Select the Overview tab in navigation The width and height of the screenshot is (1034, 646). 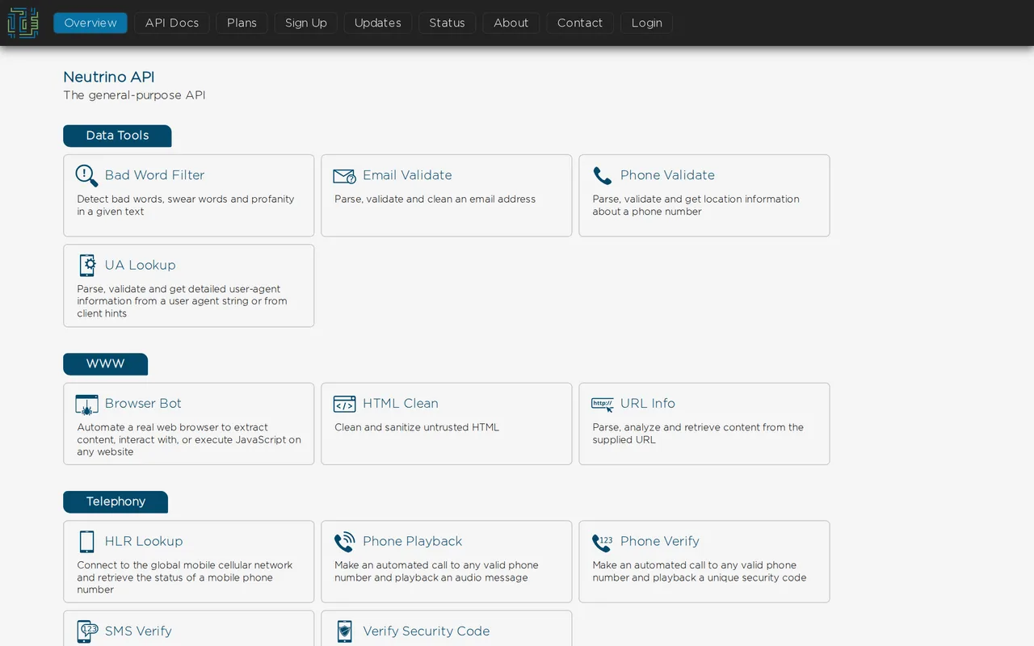90,23
